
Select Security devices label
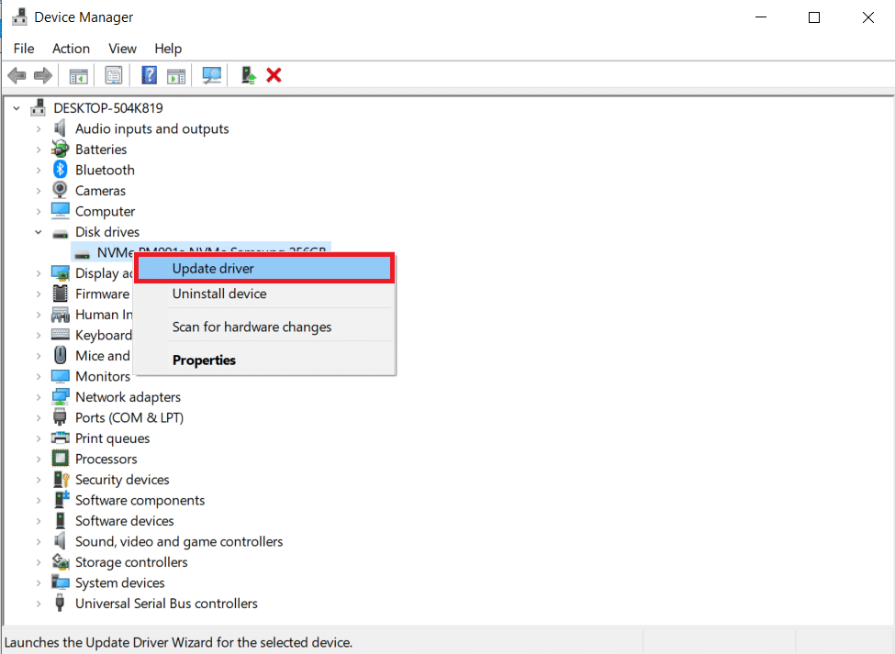pos(122,480)
